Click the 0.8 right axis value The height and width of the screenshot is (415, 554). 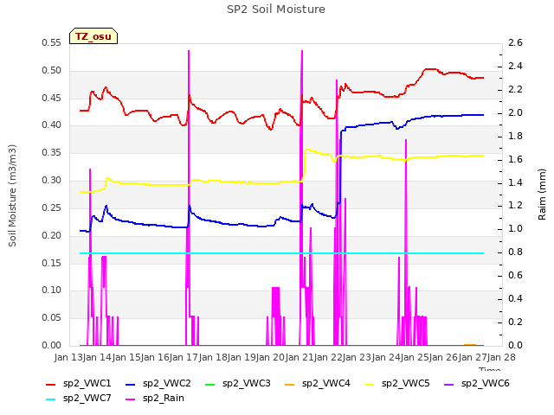coord(515,252)
